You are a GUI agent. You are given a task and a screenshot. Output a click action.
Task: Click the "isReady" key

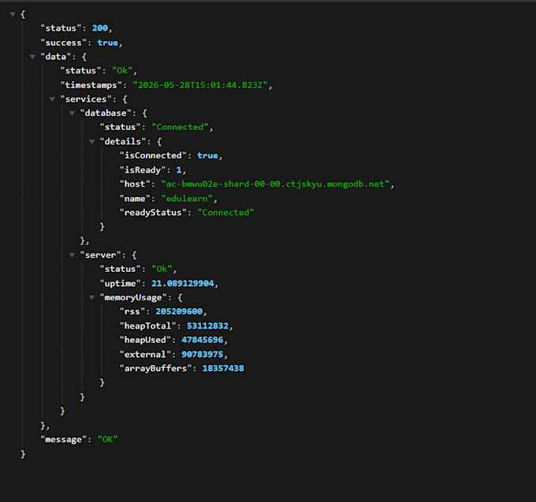coord(143,170)
